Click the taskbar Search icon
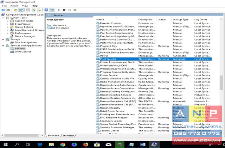 (x=17, y=144)
